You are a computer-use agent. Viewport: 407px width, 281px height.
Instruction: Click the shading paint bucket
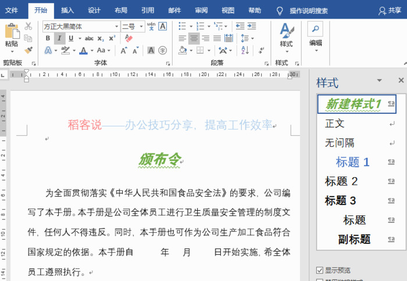183,51
